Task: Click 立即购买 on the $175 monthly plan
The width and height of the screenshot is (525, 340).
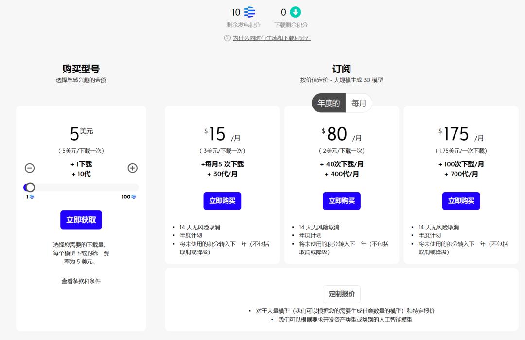Action: coord(461,200)
